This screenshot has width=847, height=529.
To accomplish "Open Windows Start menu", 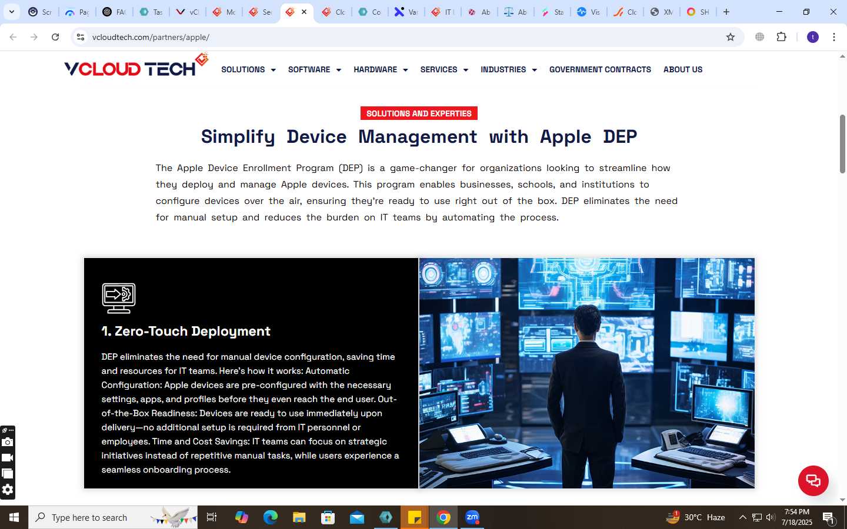I will point(14,517).
